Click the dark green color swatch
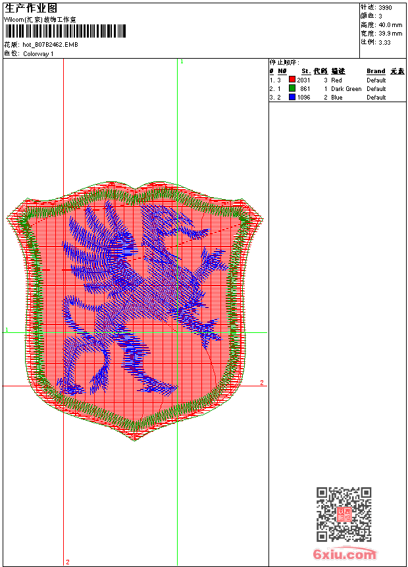This screenshot has height=567, width=408. (292, 88)
